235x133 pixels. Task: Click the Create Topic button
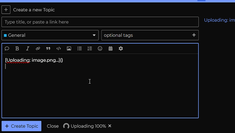(x=21, y=126)
